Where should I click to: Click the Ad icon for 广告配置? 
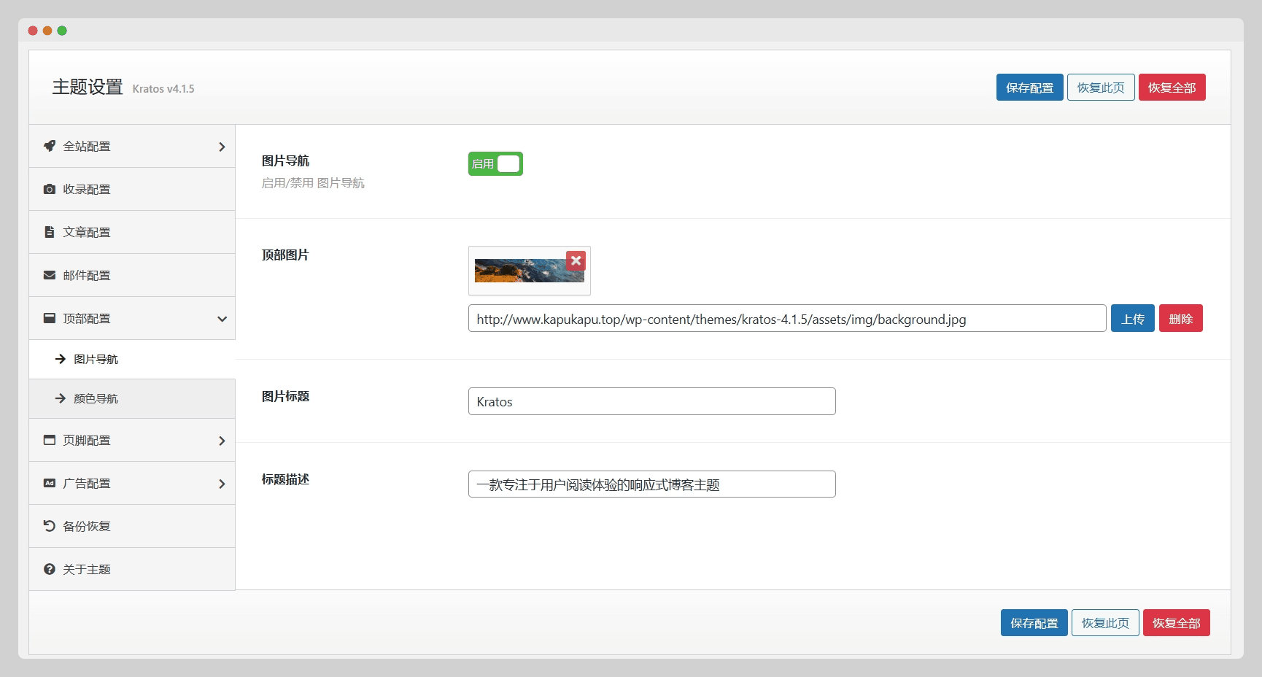click(x=50, y=483)
